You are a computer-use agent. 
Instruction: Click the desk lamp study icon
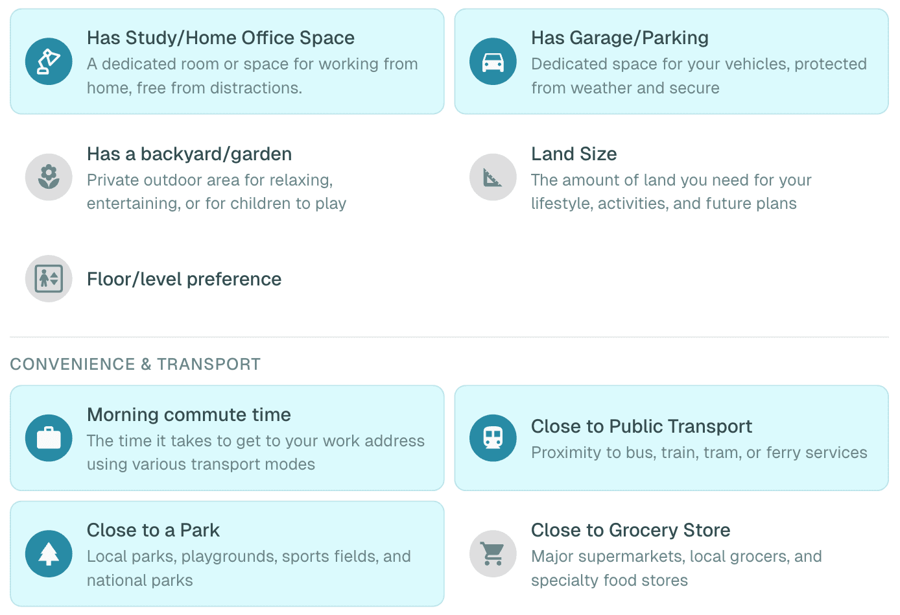tap(49, 62)
